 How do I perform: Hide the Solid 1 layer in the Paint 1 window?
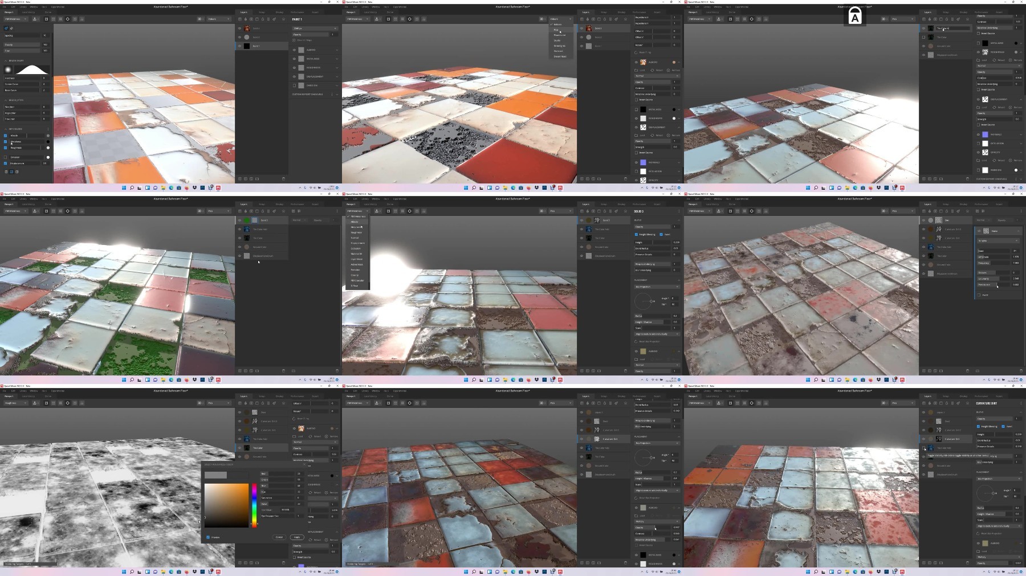click(239, 28)
